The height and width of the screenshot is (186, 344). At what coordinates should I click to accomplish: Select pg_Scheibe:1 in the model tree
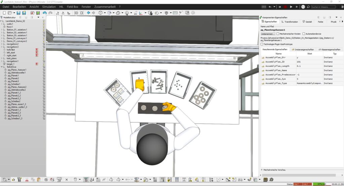[x=14, y=84]
